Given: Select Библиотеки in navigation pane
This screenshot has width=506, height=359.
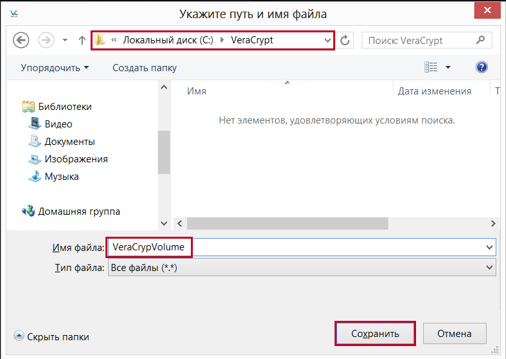Looking at the screenshot, I should (56, 107).
